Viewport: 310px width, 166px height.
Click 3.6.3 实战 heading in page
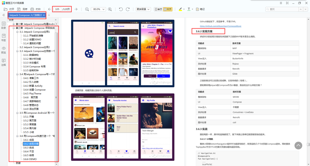(201, 129)
